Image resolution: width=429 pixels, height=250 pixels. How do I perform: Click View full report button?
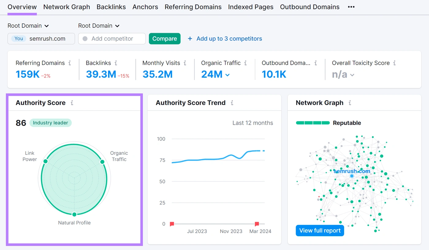tap(320, 231)
